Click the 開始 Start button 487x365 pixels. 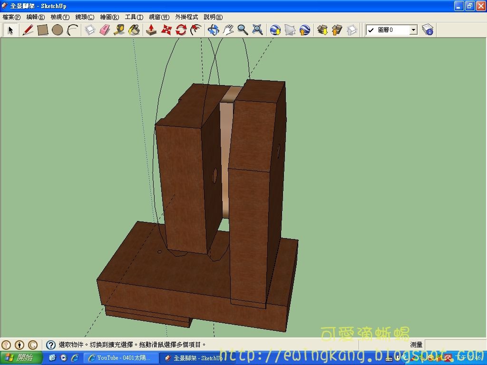click(x=21, y=358)
